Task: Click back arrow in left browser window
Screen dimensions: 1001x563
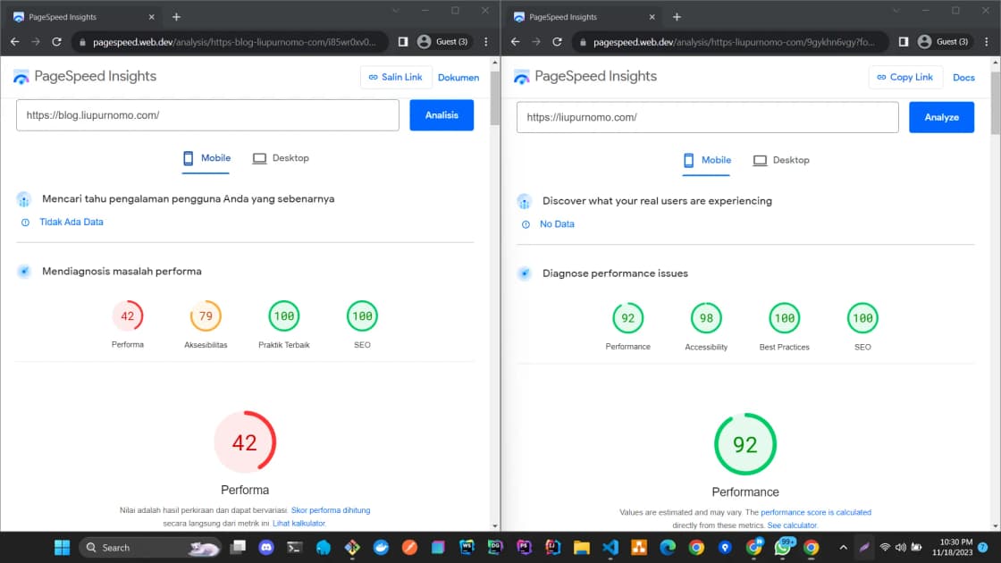Action: pos(14,41)
